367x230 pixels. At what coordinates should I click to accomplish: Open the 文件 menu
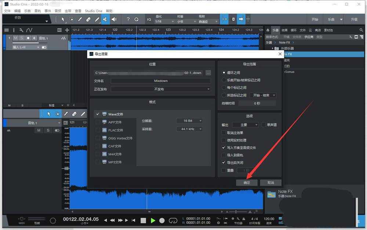(7, 11)
